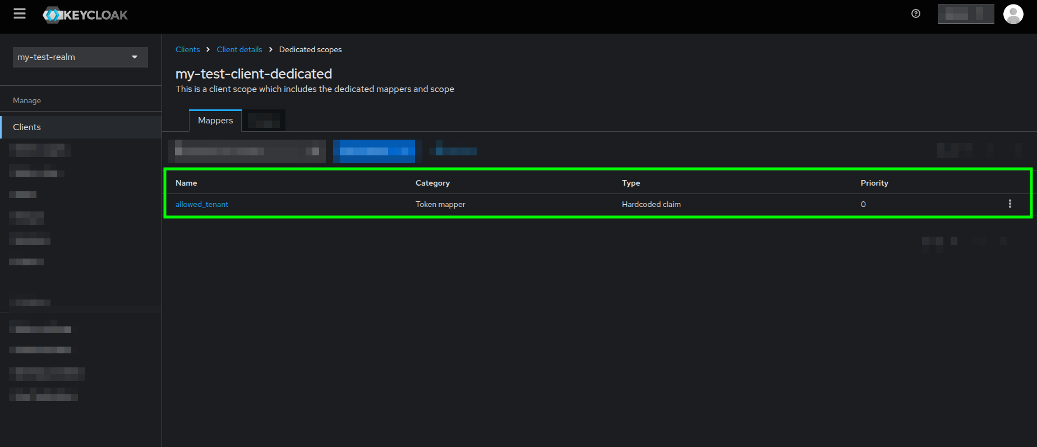Click the Type column header

(x=631, y=183)
